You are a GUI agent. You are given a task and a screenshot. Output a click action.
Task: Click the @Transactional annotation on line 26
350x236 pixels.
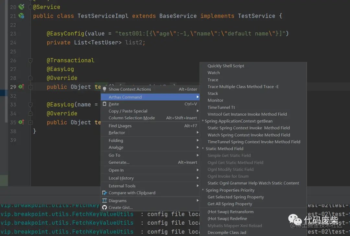(x=71, y=60)
